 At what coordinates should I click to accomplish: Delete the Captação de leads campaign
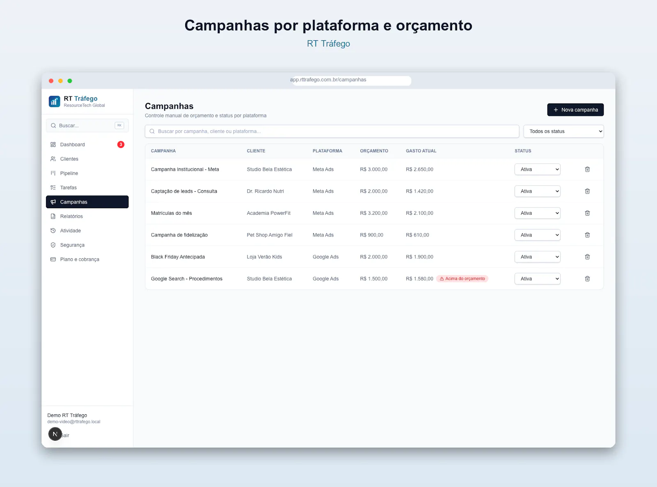coord(587,191)
